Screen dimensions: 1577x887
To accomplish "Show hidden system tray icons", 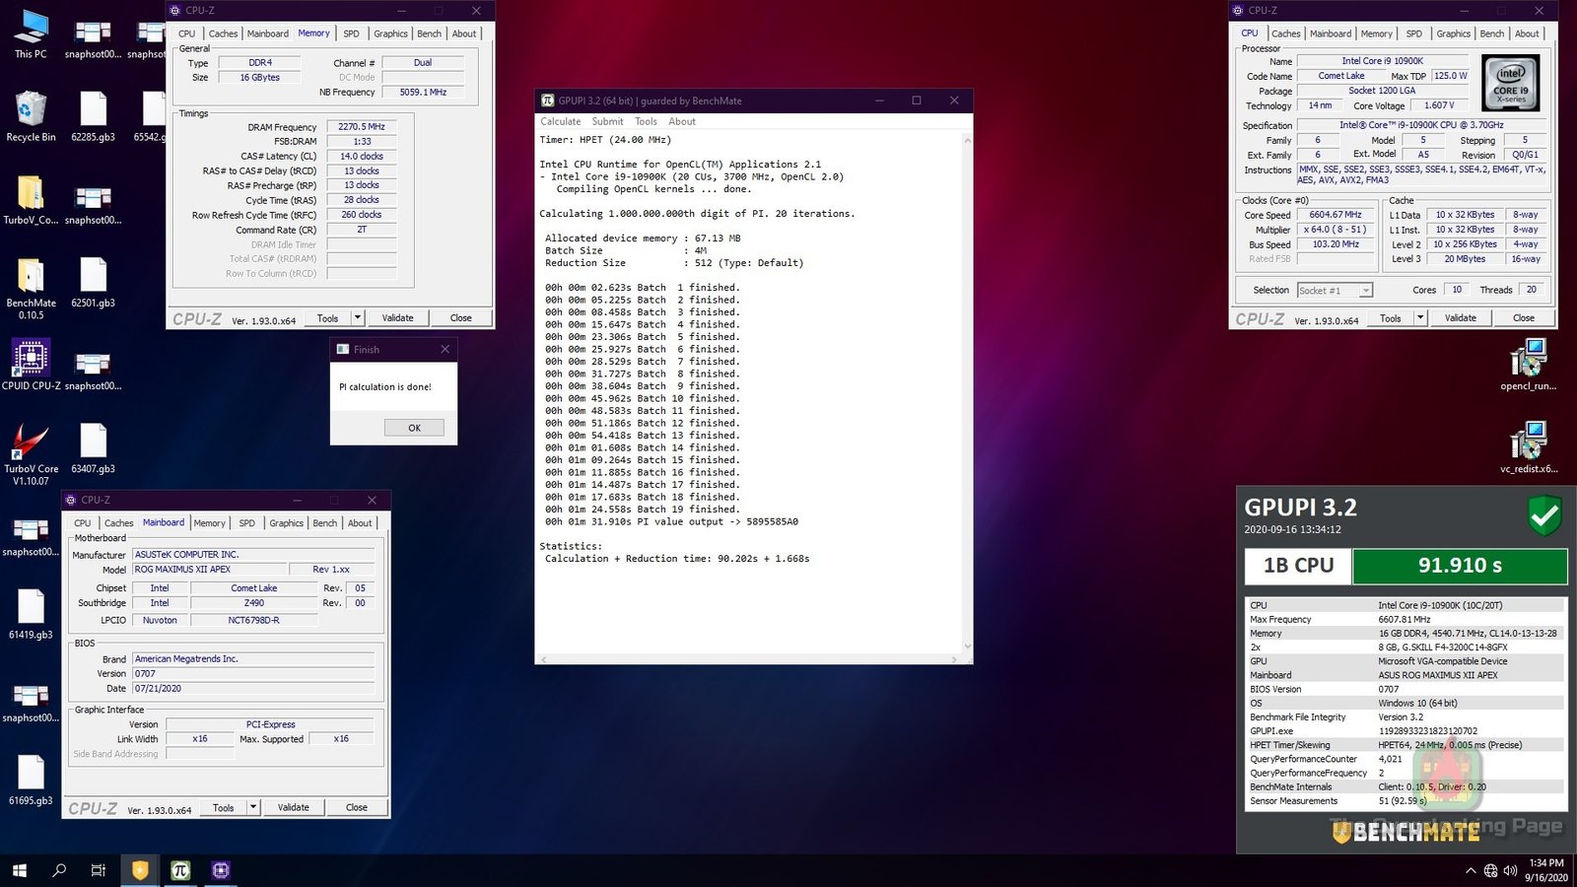I will pyautogui.click(x=1471, y=870).
